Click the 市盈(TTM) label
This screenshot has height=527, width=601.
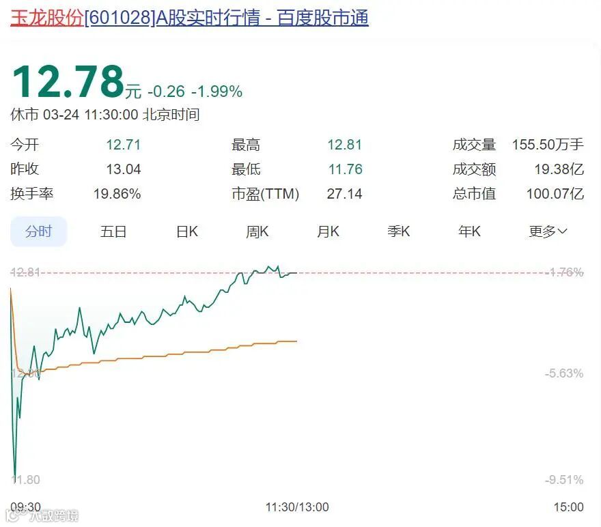point(265,194)
